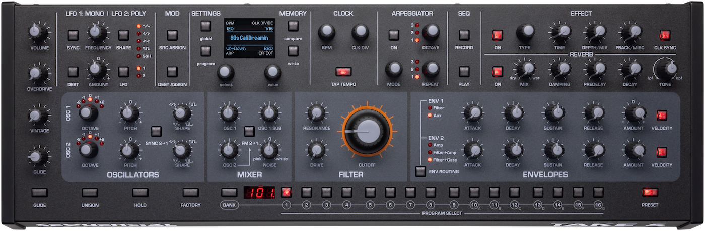The height and width of the screenshot is (231, 705).
Task: Toggle the REVERB ON button
Action: click(x=498, y=72)
